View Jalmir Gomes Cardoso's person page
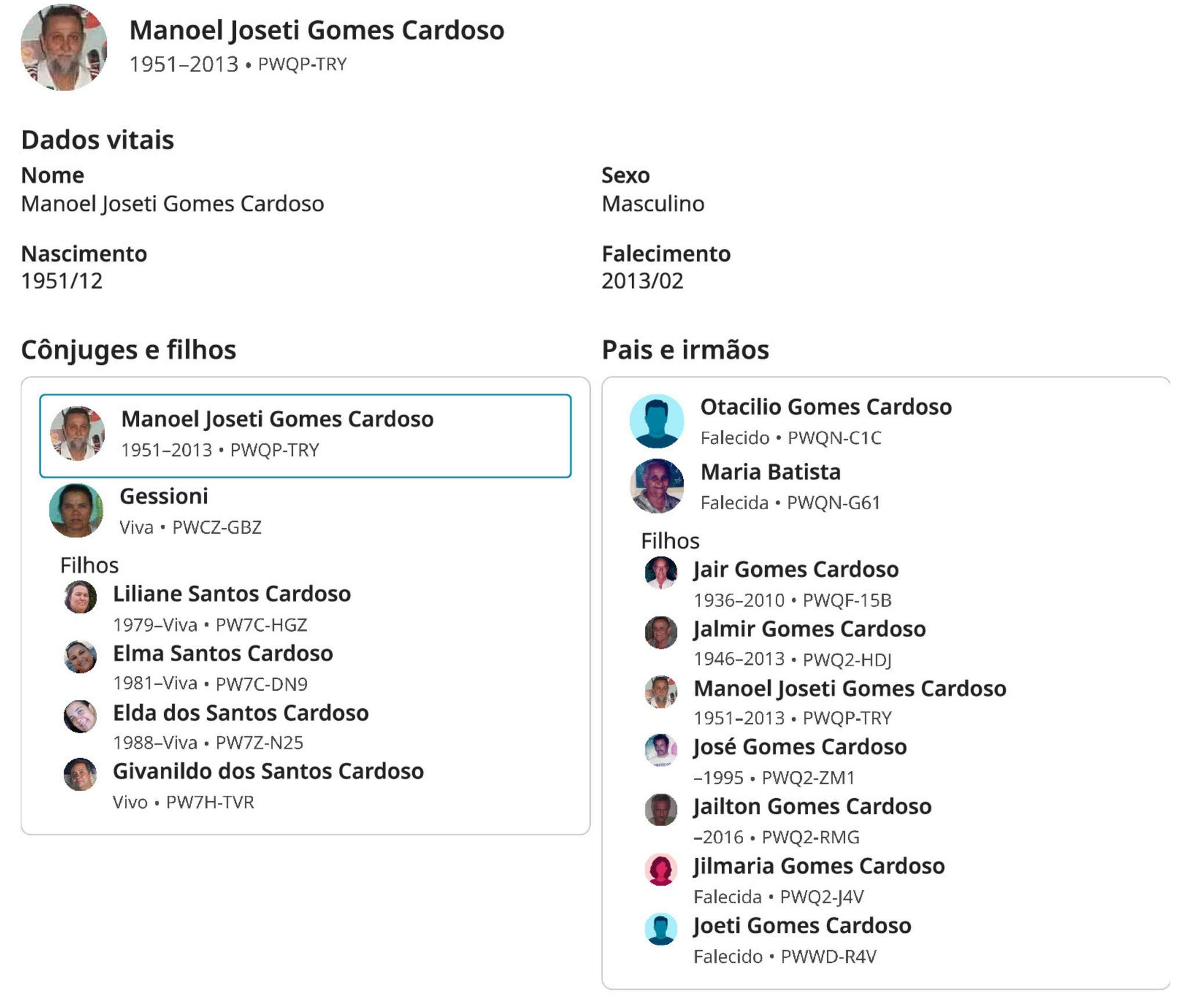 [809, 629]
